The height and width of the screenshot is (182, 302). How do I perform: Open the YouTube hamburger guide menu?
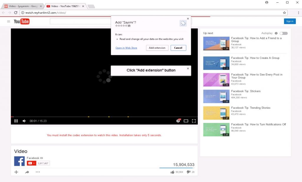[9, 22]
